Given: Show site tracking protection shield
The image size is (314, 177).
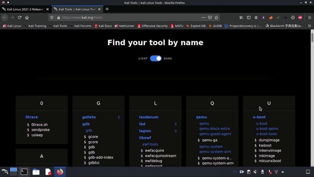Looking at the screenshot, I should click(52, 18).
